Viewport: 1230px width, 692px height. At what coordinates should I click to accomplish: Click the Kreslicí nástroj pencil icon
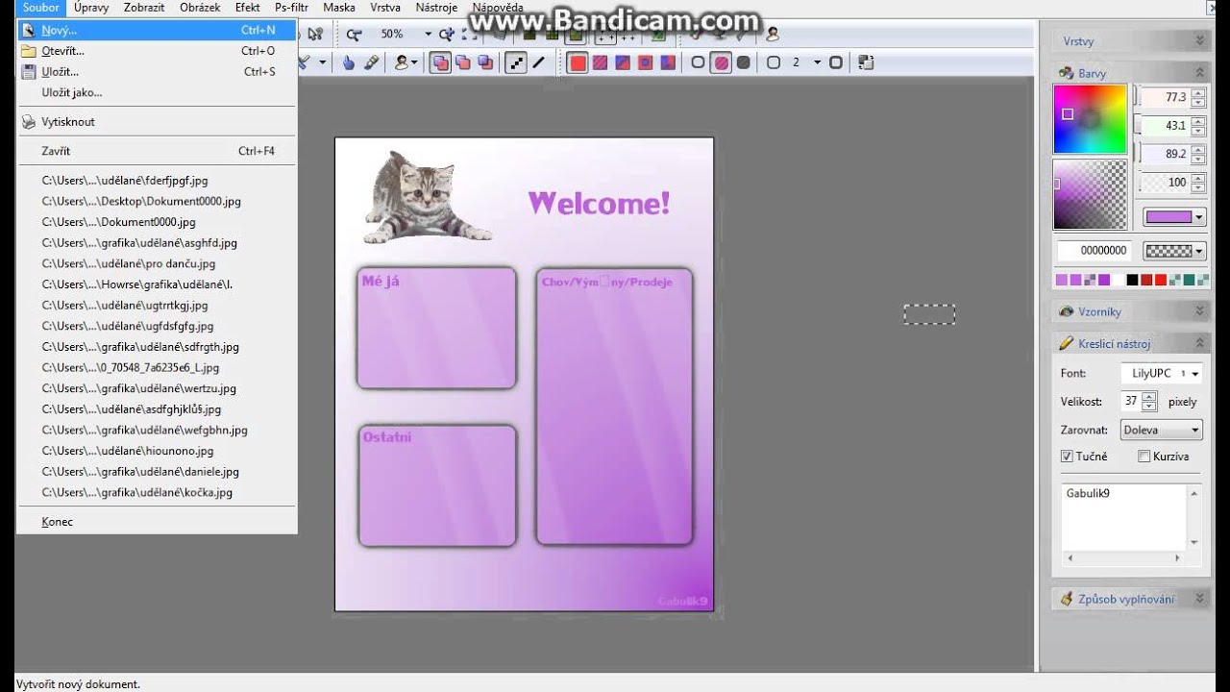(x=1066, y=343)
